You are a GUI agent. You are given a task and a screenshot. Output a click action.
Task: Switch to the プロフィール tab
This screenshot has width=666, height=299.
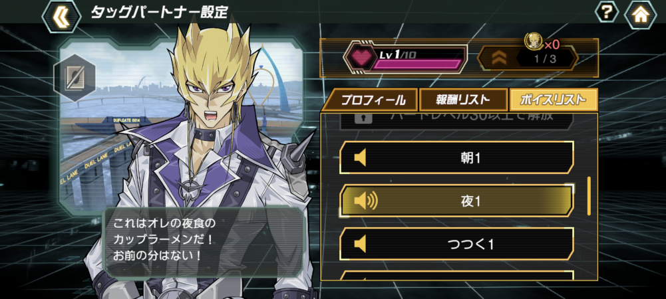pyautogui.click(x=370, y=100)
